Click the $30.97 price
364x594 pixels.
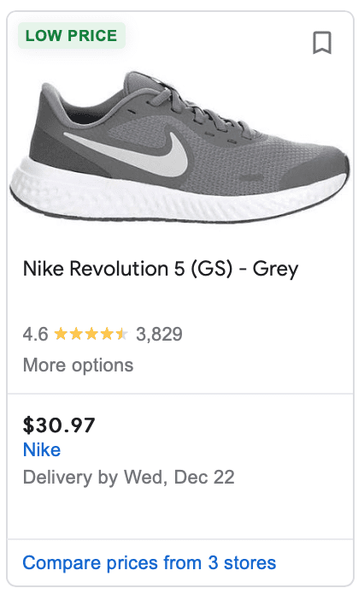[59, 425]
